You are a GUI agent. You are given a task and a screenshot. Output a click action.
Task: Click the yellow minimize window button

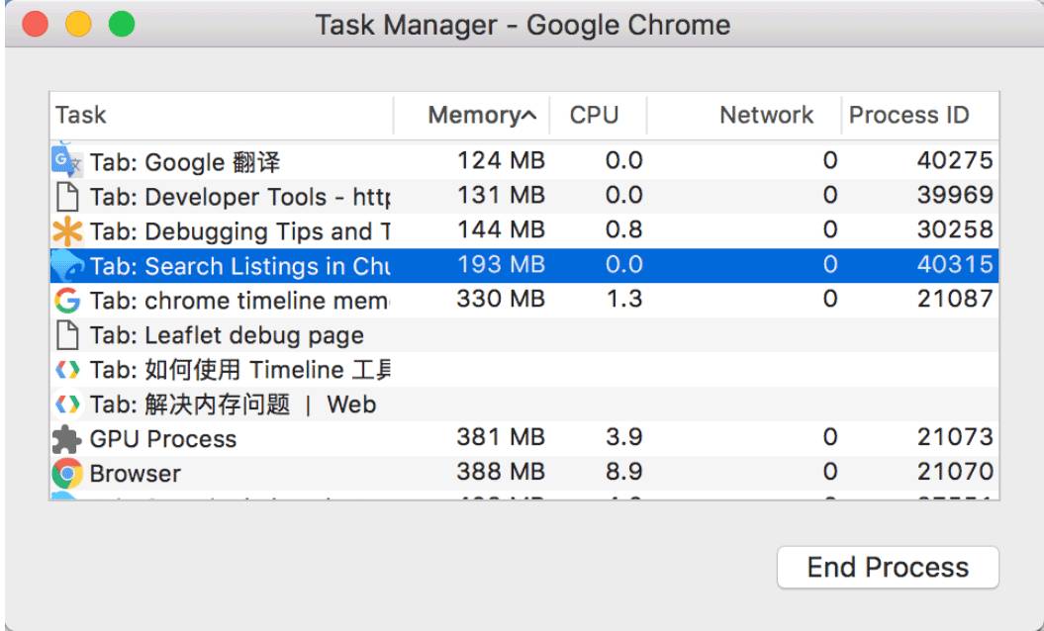click(x=78, y=24)
